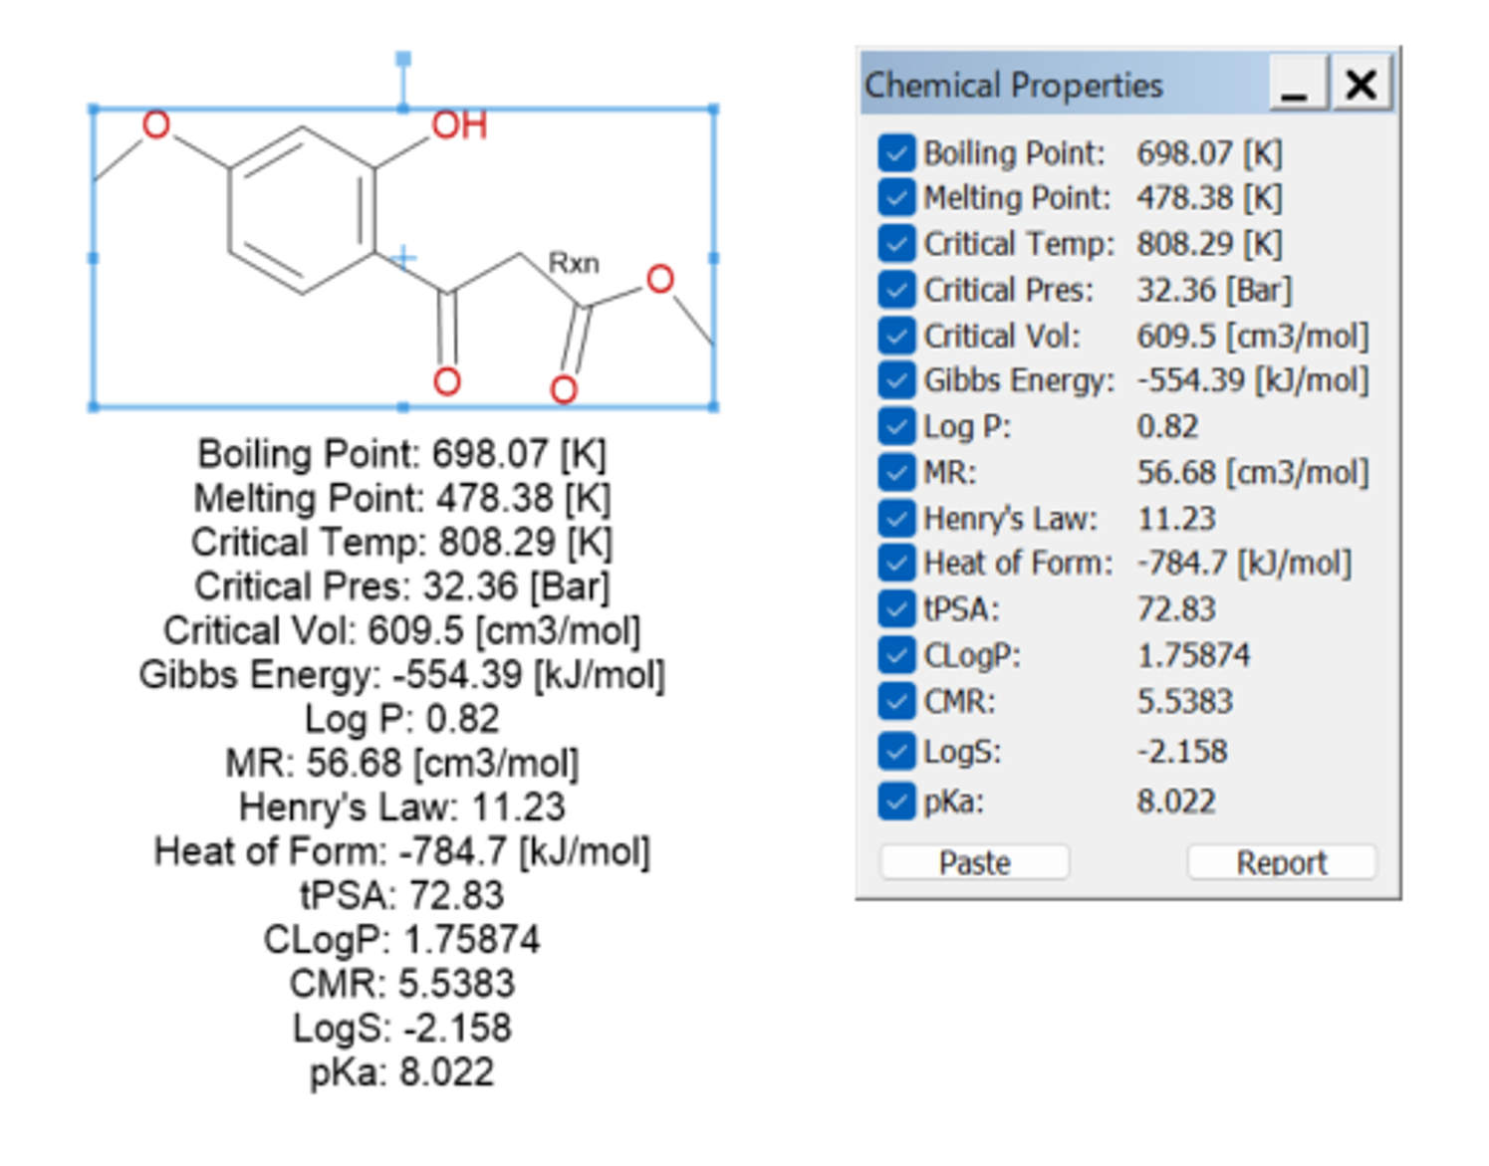Uncheck the Boiling Point checkbox
1489x1166 pixels.
(896, 153)
